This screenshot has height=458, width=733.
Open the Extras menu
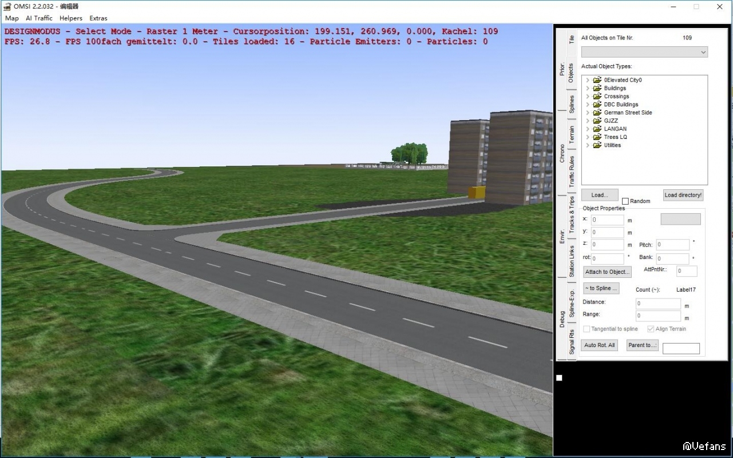point(98,18)
